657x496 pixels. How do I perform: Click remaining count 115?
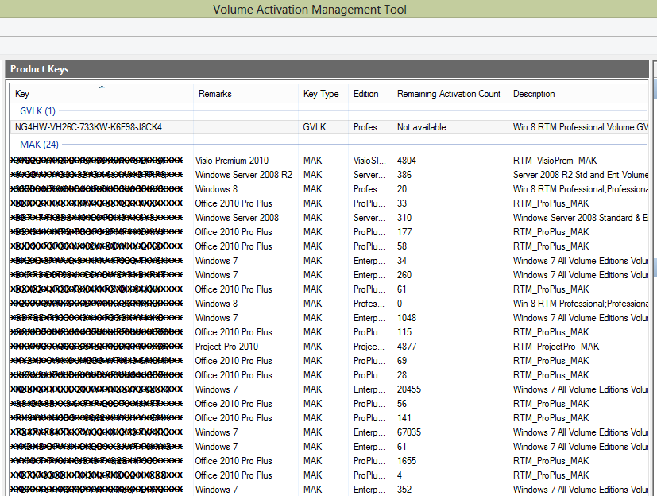tap(404, 332)
